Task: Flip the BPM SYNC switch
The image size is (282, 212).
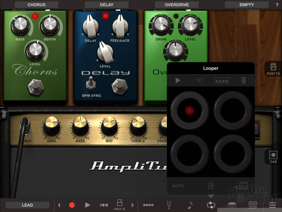Action: coord(91,83)
